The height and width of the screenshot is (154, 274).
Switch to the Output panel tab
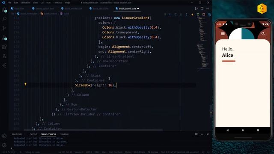[33, 134]
